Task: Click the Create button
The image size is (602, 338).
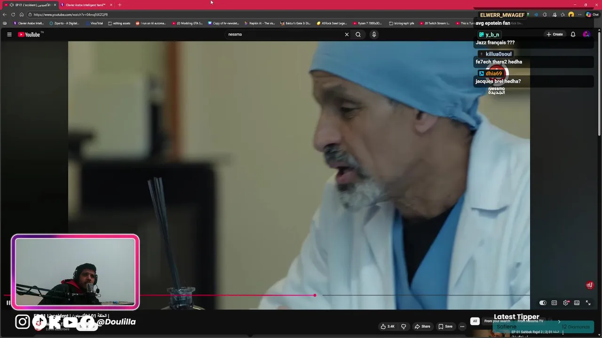Action: point(554,34)
